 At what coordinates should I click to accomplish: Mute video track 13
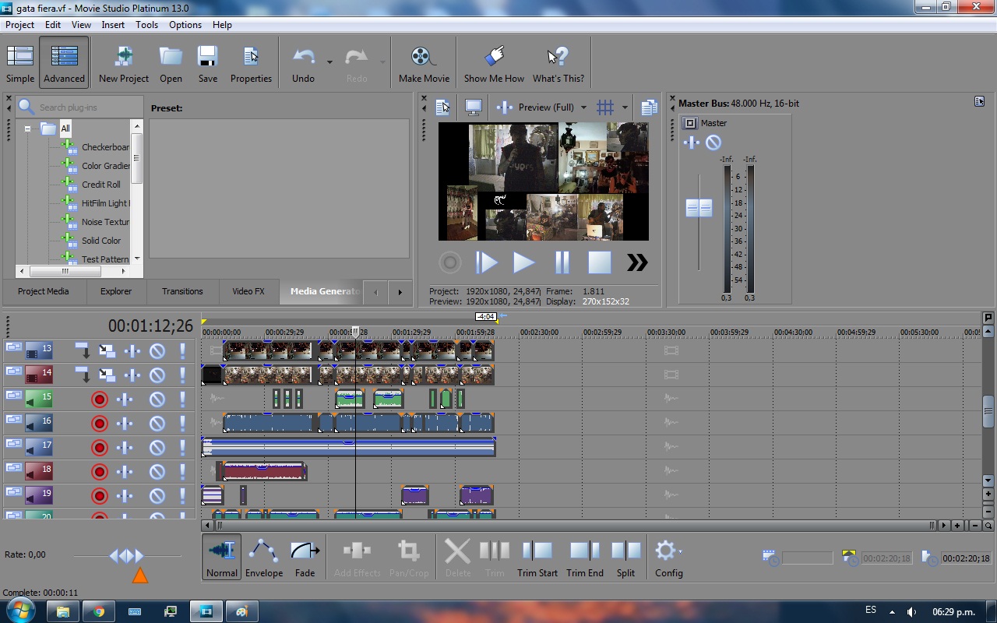tap(157, 350)
